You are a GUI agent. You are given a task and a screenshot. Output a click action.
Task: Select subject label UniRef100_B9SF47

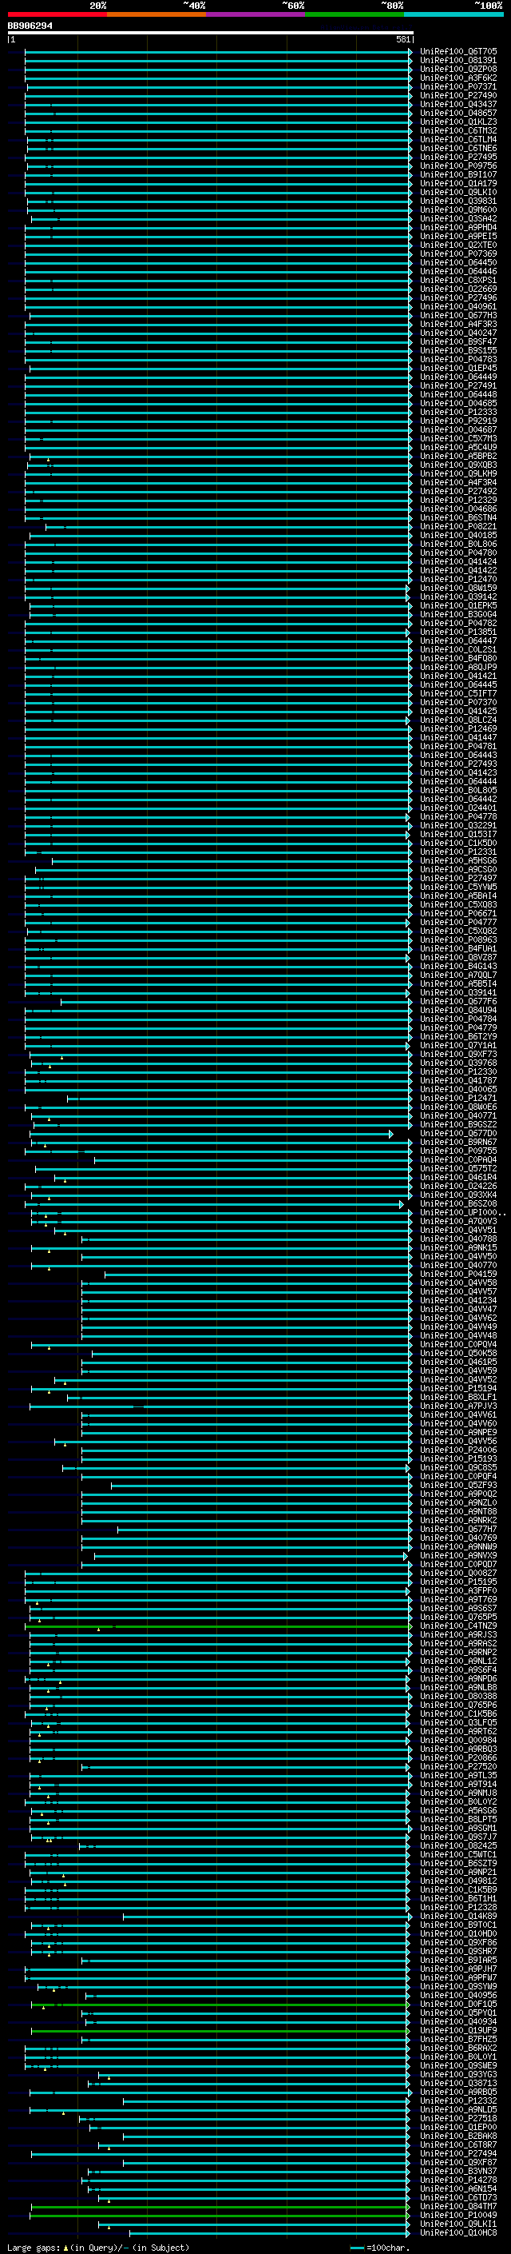click(458, 341)
